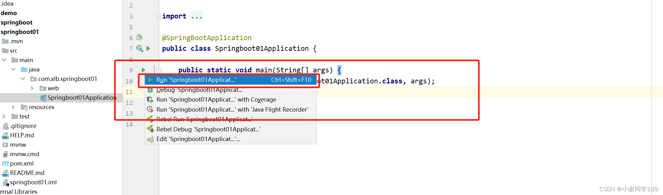Open the mvnw script file
Viewport: 663px width, 195px height.
[18, 145]
